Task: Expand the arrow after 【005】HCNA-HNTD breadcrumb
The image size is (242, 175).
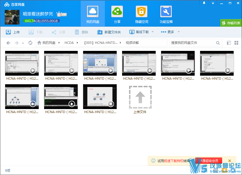Action: pos(120,43)
